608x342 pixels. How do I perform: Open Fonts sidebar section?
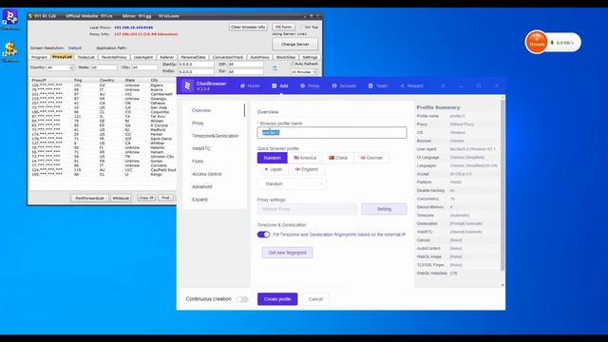198,161
